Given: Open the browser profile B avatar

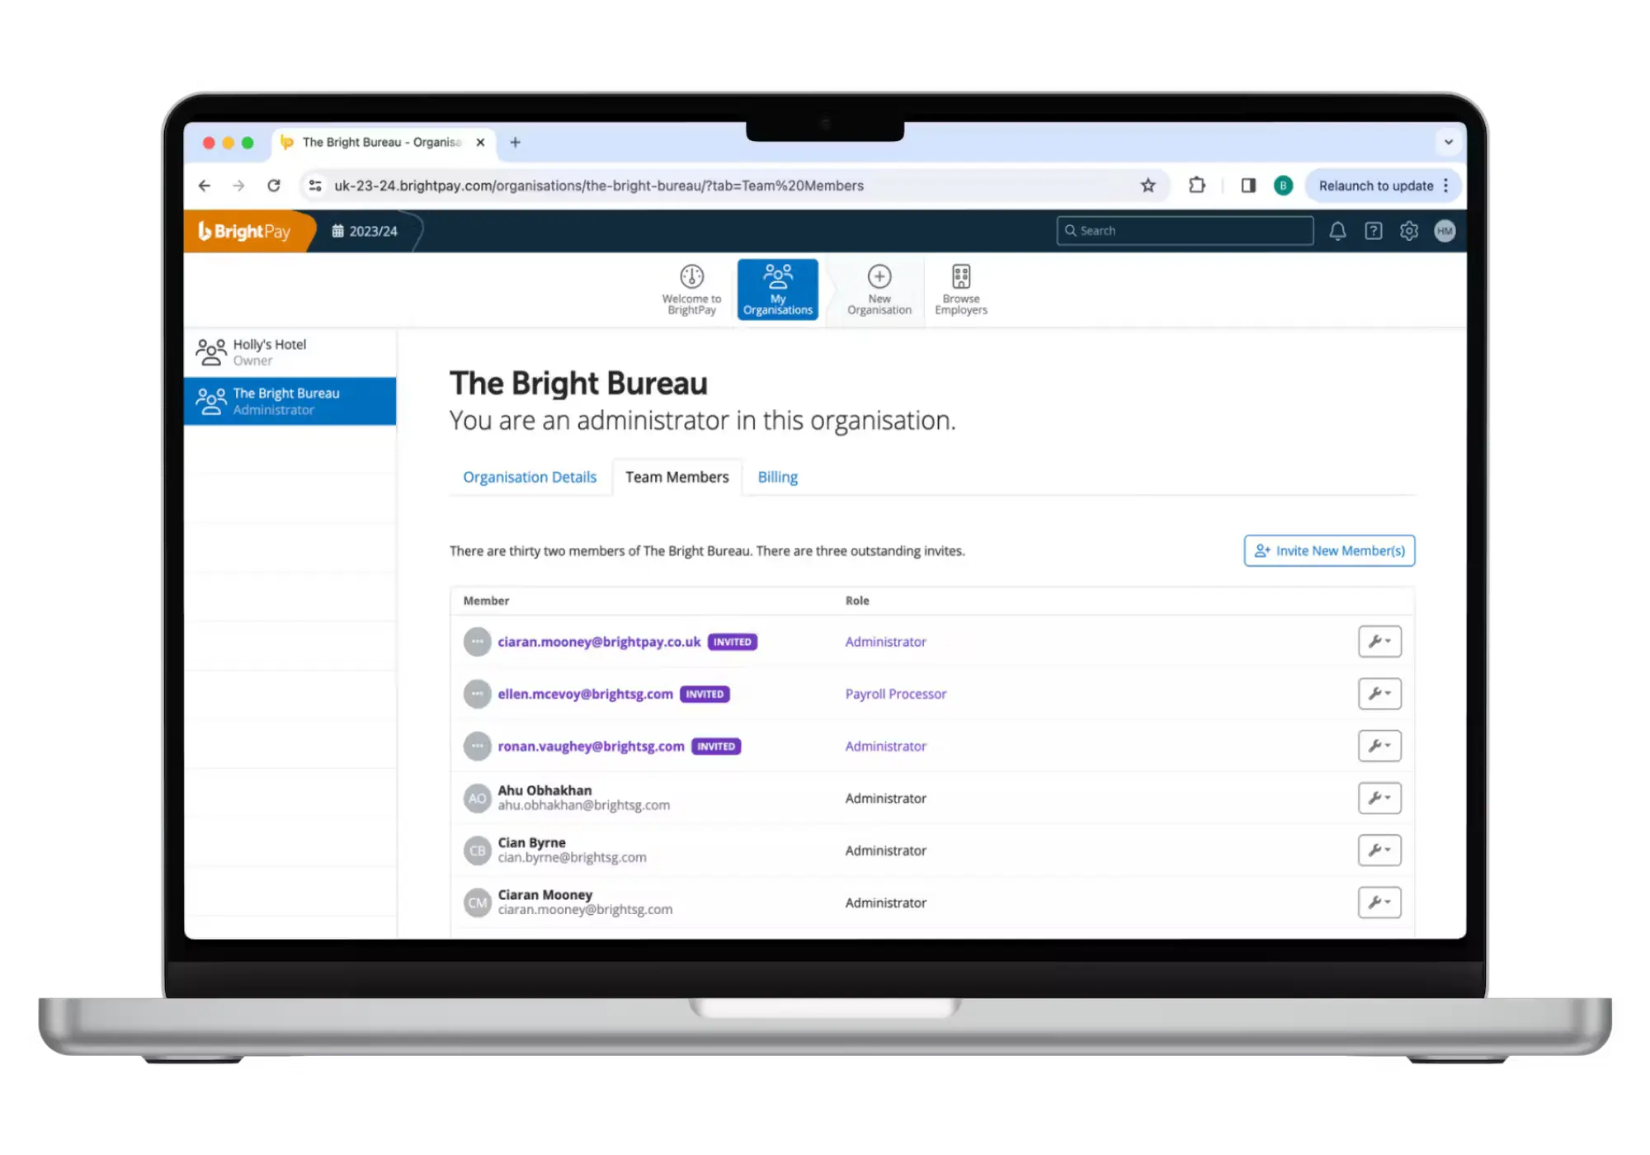Looking at the screenshot, I should (x=1283, y=186).
